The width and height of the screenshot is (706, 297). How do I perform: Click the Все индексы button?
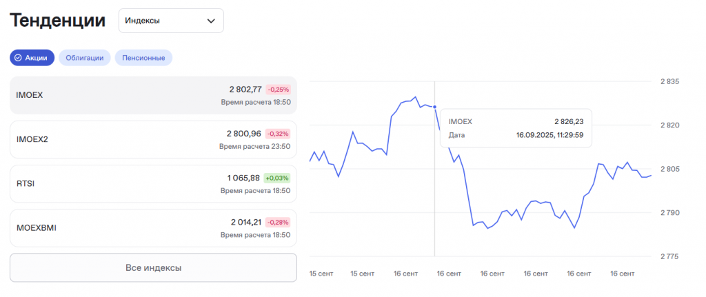click(x=153, y=267)
